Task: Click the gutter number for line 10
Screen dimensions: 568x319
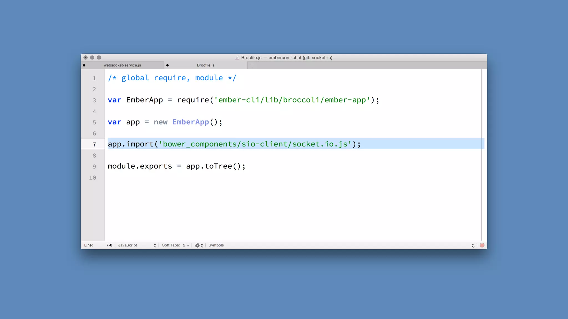Action: (x=93, y=178)
